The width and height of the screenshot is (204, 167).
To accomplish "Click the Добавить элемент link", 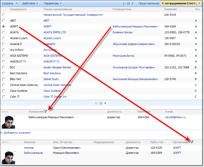I will pos(17,133).
